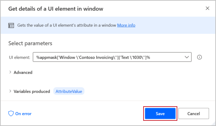
Task: Click the 'Select parameters' heading
Action: pos(30,43)
